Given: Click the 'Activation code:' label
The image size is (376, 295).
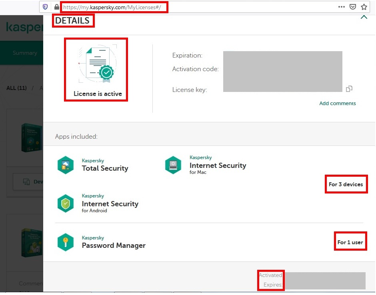Looking at the screenshot, I should 196,69.
